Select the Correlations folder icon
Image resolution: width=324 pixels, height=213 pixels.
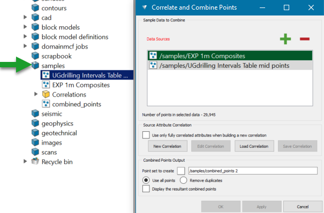pos(46,94)
